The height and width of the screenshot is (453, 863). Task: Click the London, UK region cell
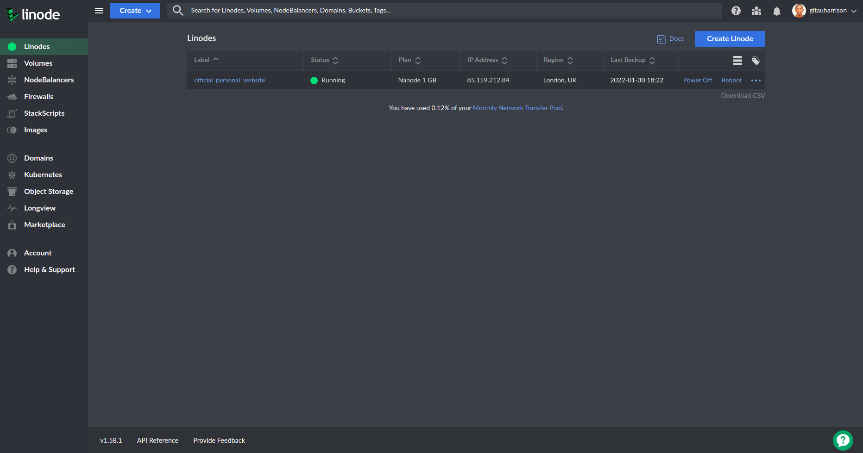pos(560,80)
